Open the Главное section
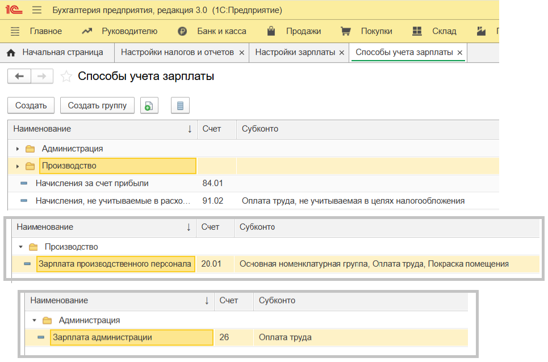Image resolution: width=548 pixels, height=362 pixels. [46, 31]
